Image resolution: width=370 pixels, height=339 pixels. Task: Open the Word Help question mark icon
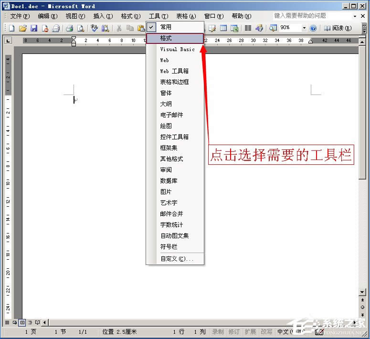(x=313, y=28)
